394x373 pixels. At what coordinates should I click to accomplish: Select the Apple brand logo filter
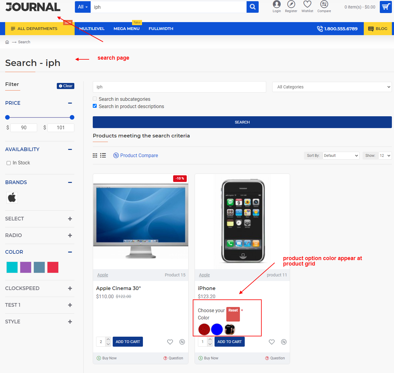point(12,198)
